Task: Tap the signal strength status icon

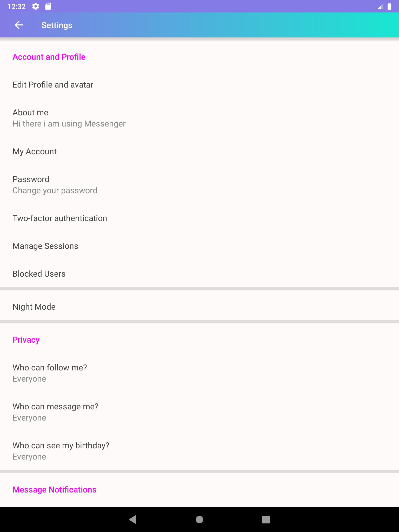Action: (380, 7)
